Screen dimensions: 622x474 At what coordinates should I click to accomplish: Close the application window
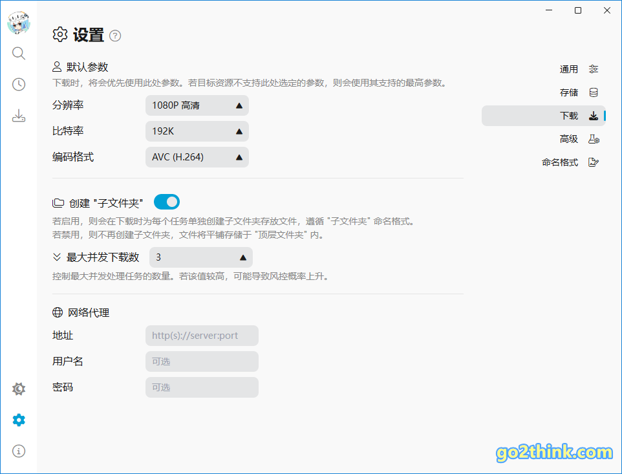(607, 10)
